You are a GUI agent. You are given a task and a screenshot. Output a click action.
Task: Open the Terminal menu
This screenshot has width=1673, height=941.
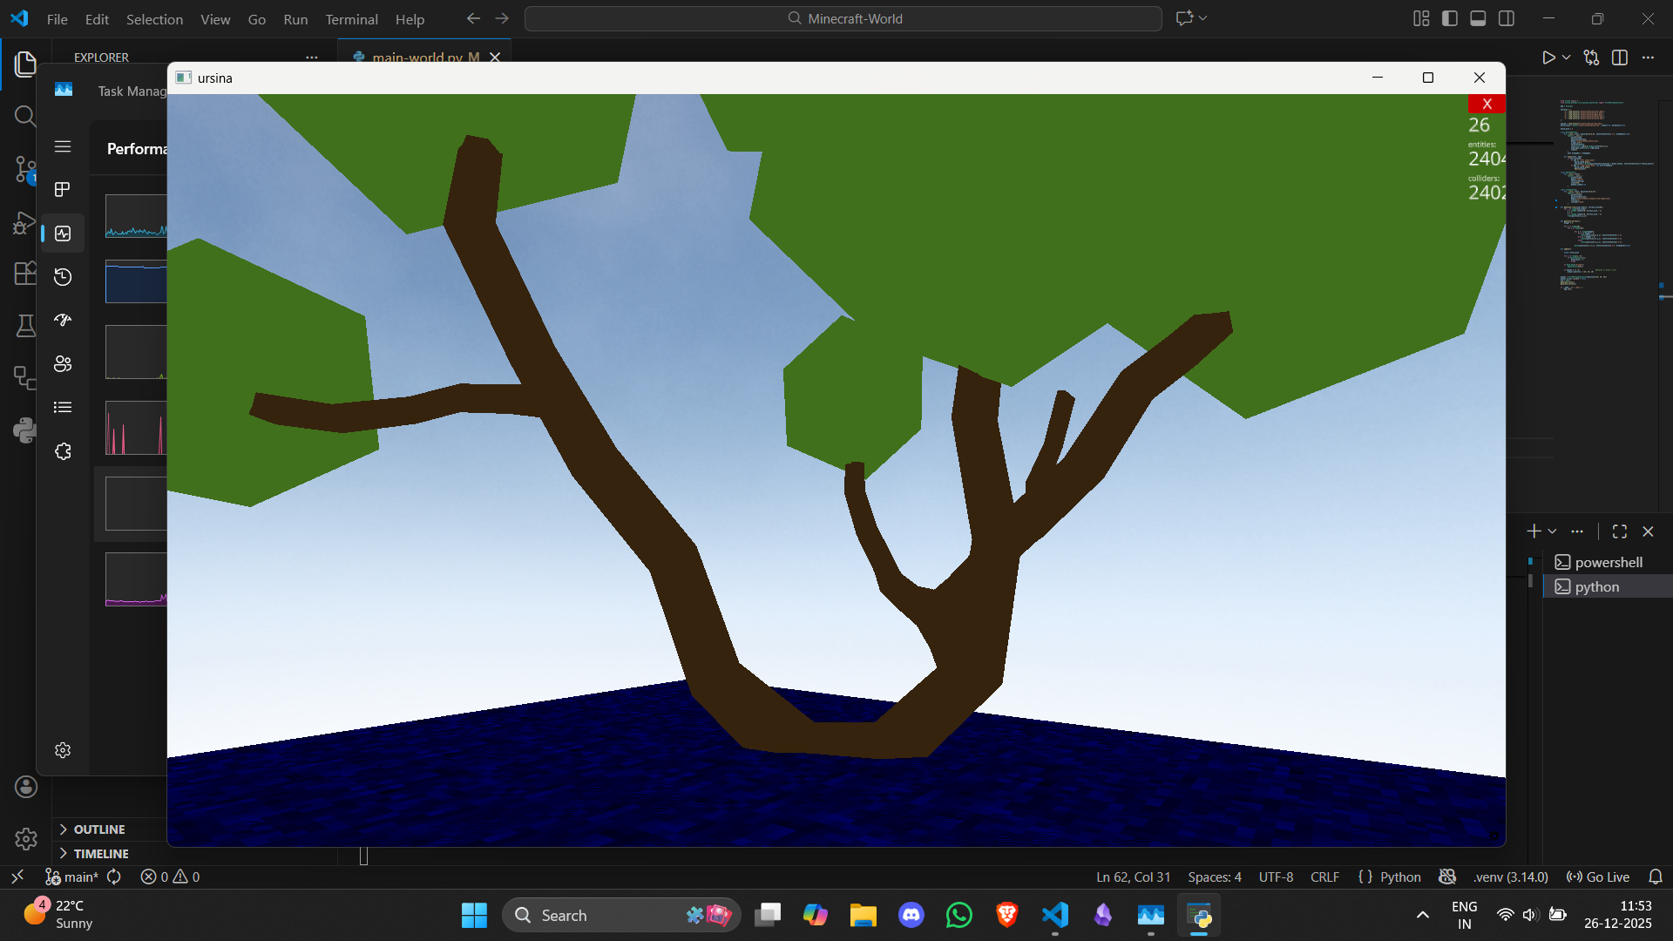(x=351, y=19)
